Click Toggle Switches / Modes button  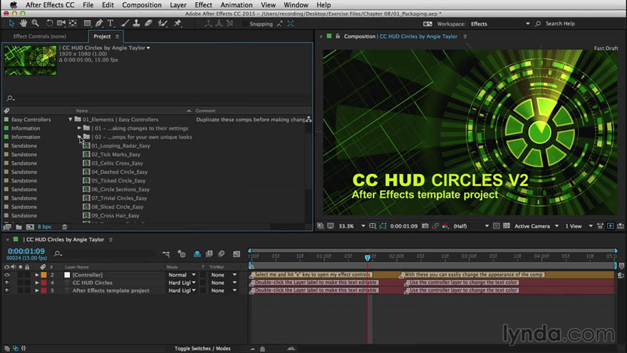[x=202, y=349]
